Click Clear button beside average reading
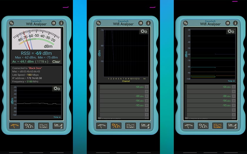The width and height of the screenshot is (247, 154). (56, 62)
